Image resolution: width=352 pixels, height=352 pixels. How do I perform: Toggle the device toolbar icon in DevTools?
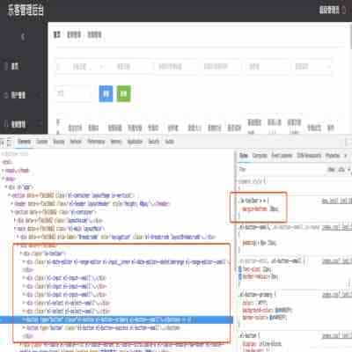(x=9, y=143)
